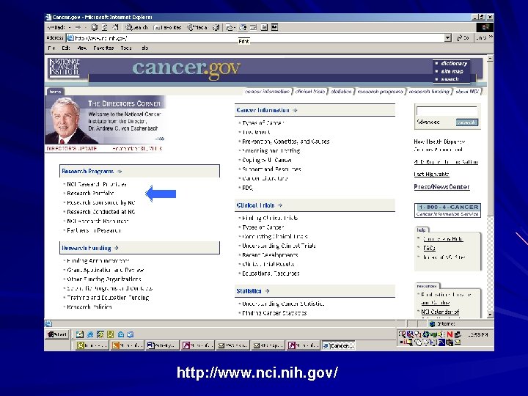Open the address bar dropdown arrow

(x=448, y=38)
